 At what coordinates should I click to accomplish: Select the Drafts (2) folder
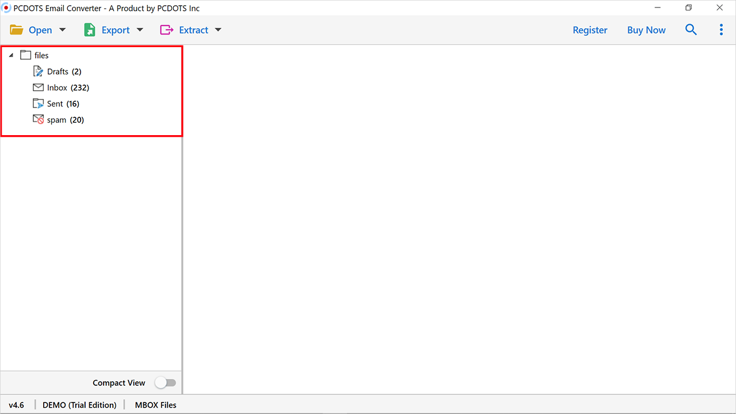[x=64, y=71]
